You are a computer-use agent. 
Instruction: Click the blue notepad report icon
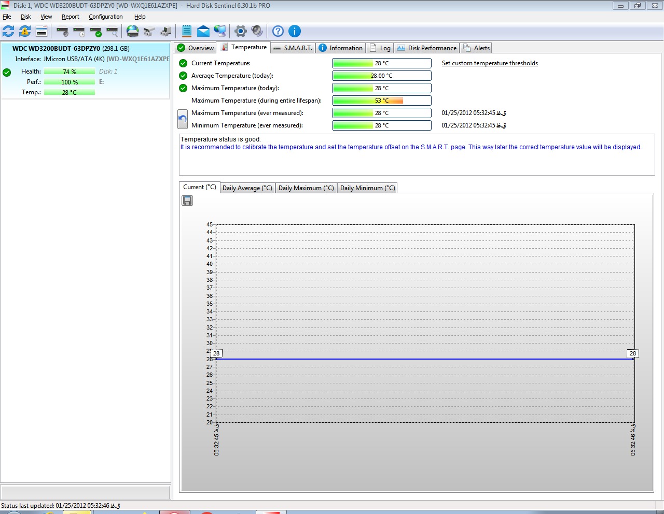point(187,32)
